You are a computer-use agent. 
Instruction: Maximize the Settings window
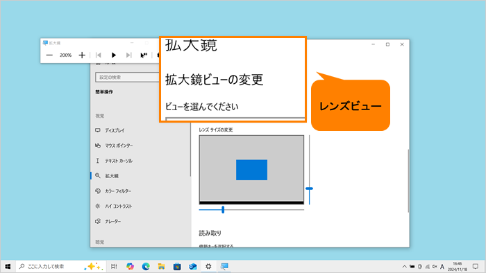tap(387, 44)
